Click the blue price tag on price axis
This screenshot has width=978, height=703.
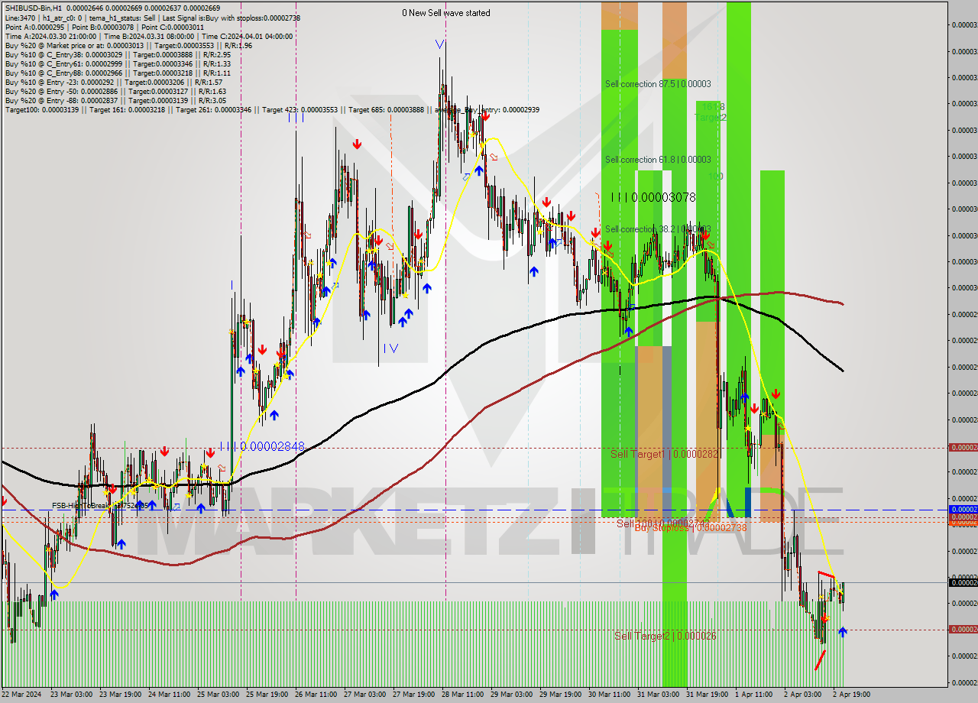[963, 509]
